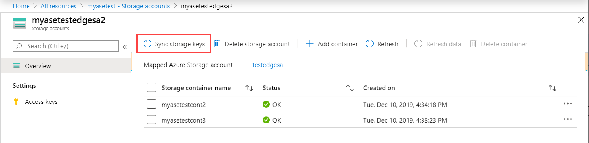The image size is (589, 143).
Task: Click the OK status text for myasetestcont3
Action: click(277, 120)
